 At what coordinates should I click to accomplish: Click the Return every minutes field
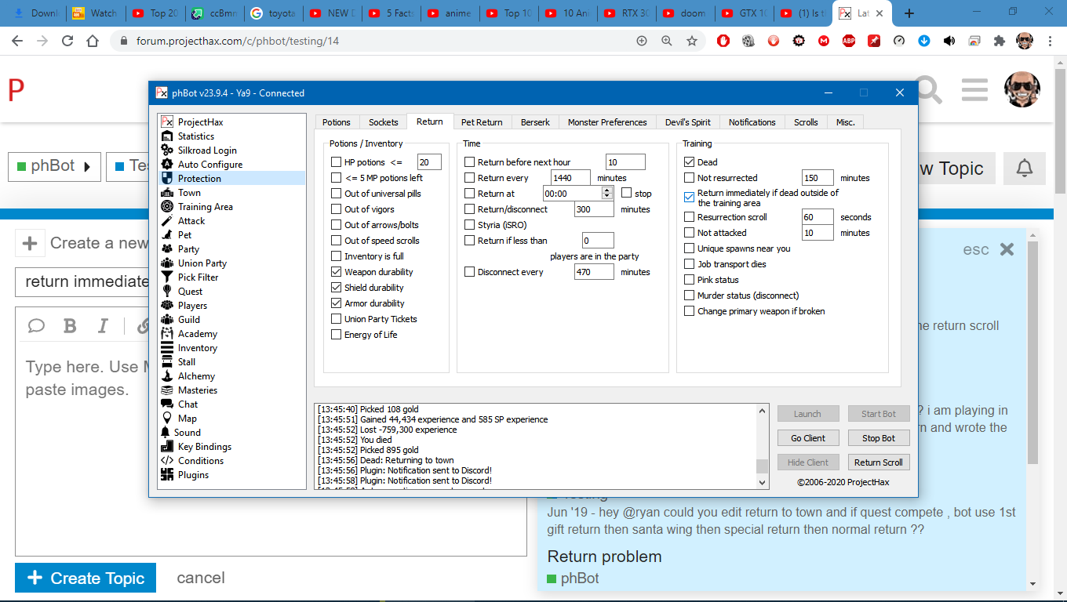(x=570, y=178)
